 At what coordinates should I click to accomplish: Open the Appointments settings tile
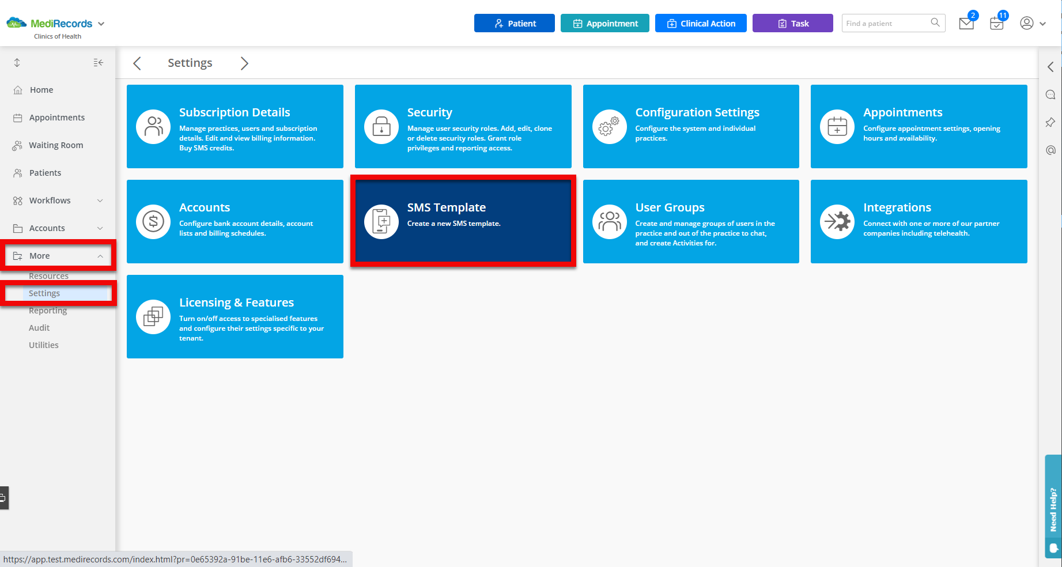click(919, 126)
